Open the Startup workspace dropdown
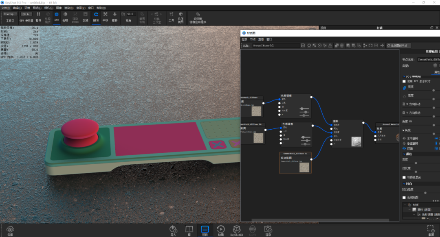The width and height of the screenshot is (440, 237). click(x=10, y=14)
